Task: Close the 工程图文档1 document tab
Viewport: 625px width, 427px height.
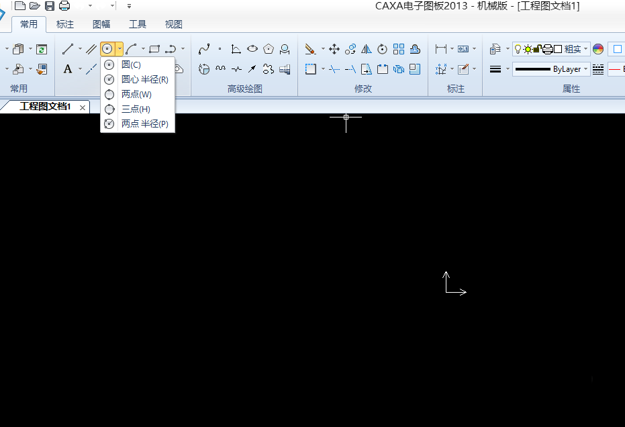Action: [x=82, y=107]
